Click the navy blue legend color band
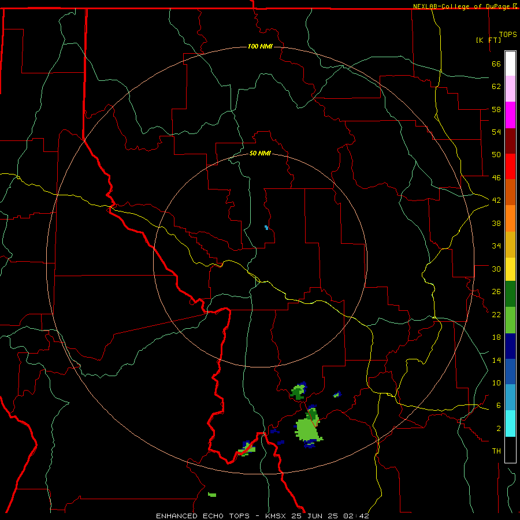Screen dimensions: 520x520 (510, 346)
